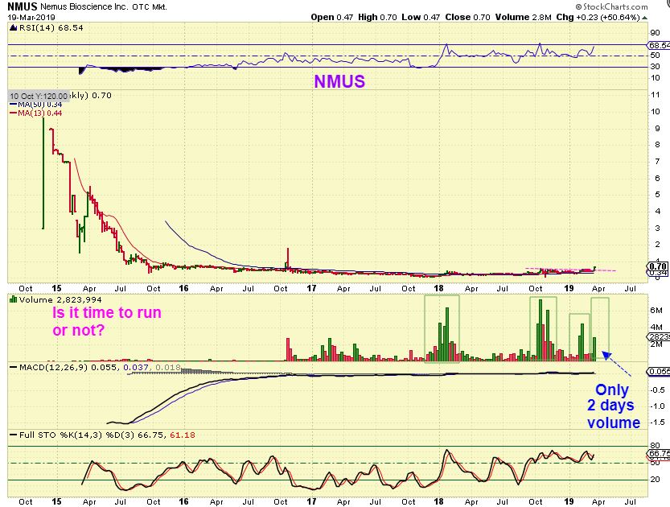Viewport: 670px width, 507px height.
Task: Click the RSI area-chart legend icon
Action: [x=13, y=28]
